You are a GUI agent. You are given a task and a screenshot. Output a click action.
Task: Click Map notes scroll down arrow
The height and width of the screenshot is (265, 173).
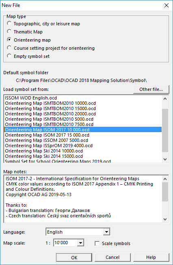[165, 219]
